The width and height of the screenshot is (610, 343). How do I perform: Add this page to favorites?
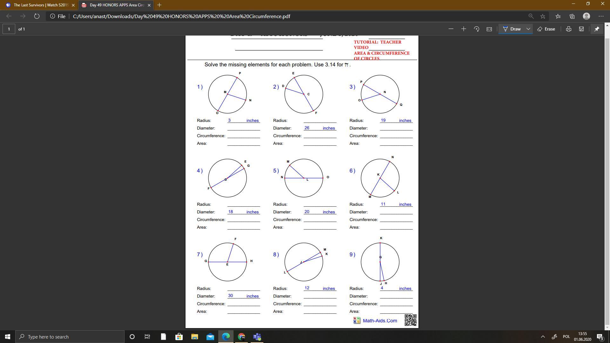543,16
